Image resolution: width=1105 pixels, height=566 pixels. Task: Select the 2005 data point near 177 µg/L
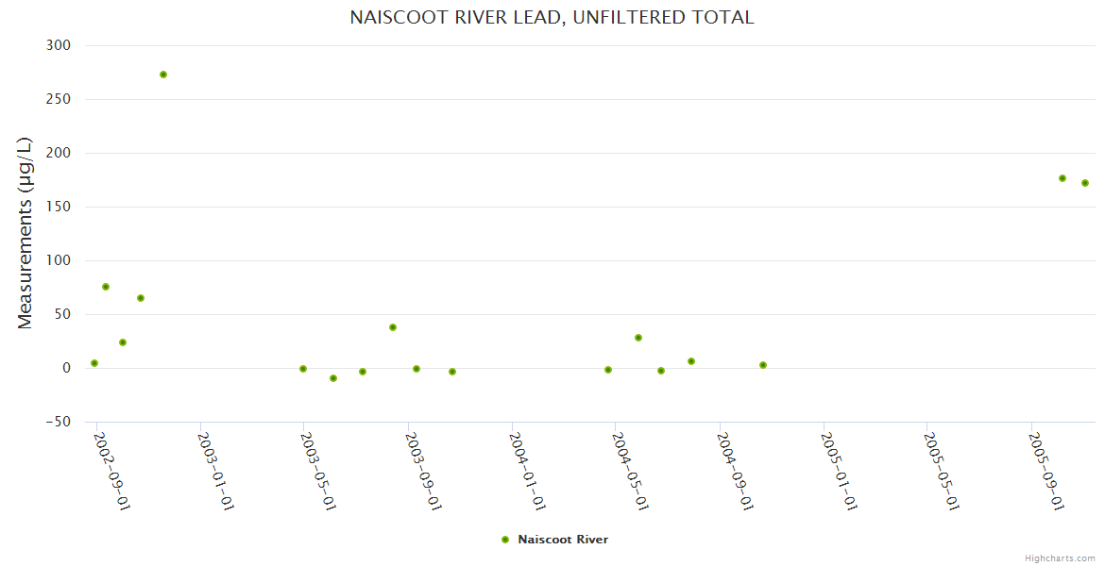(x=1062, y=178)
